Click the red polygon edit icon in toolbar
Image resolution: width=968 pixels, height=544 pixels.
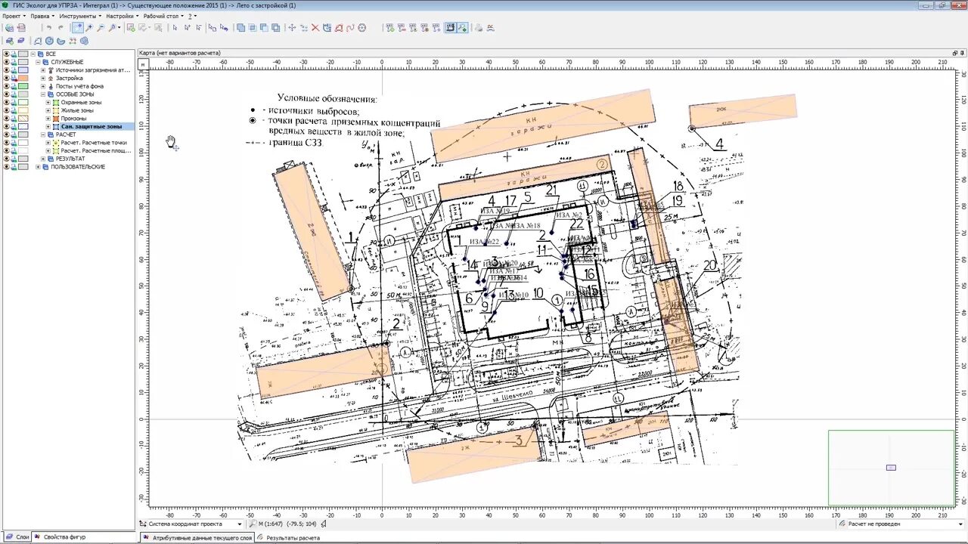339,27
